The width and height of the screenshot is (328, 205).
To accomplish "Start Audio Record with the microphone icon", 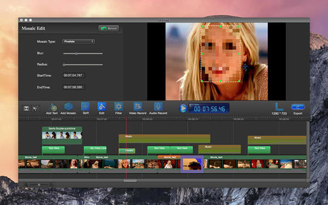I will [x=159, y=107].
